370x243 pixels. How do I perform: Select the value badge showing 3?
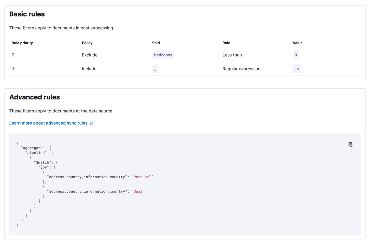click(295, 55)
